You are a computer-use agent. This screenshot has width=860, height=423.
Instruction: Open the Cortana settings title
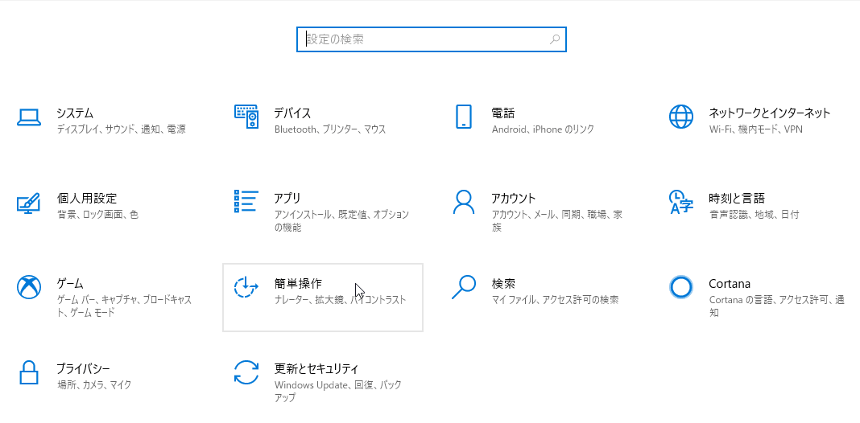tap(730, 284)
